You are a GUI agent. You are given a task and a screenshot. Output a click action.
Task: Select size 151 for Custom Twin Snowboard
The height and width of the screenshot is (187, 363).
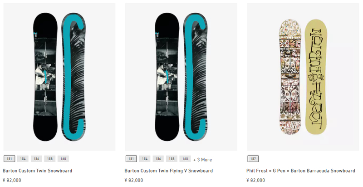point(9,159)
